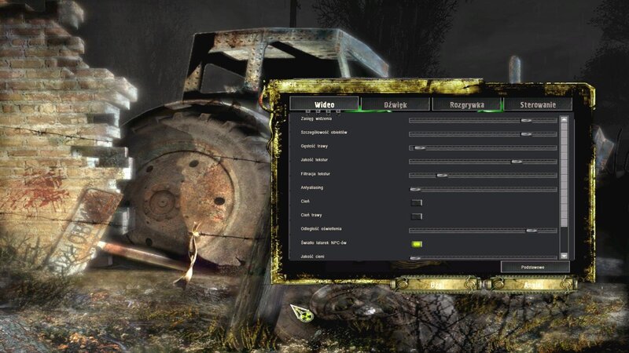Viewport: 629px width, 353px height.
Task: Click the scroll down arrow in settings list
Action: pos(563,256)
